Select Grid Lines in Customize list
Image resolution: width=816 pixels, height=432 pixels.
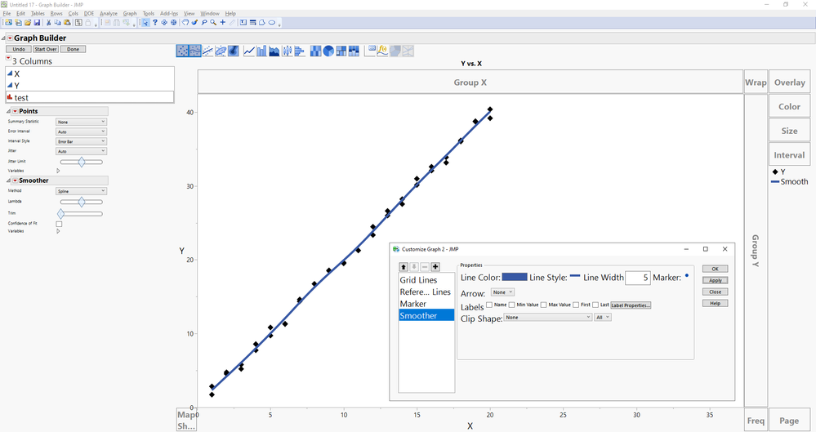(418, 280)
